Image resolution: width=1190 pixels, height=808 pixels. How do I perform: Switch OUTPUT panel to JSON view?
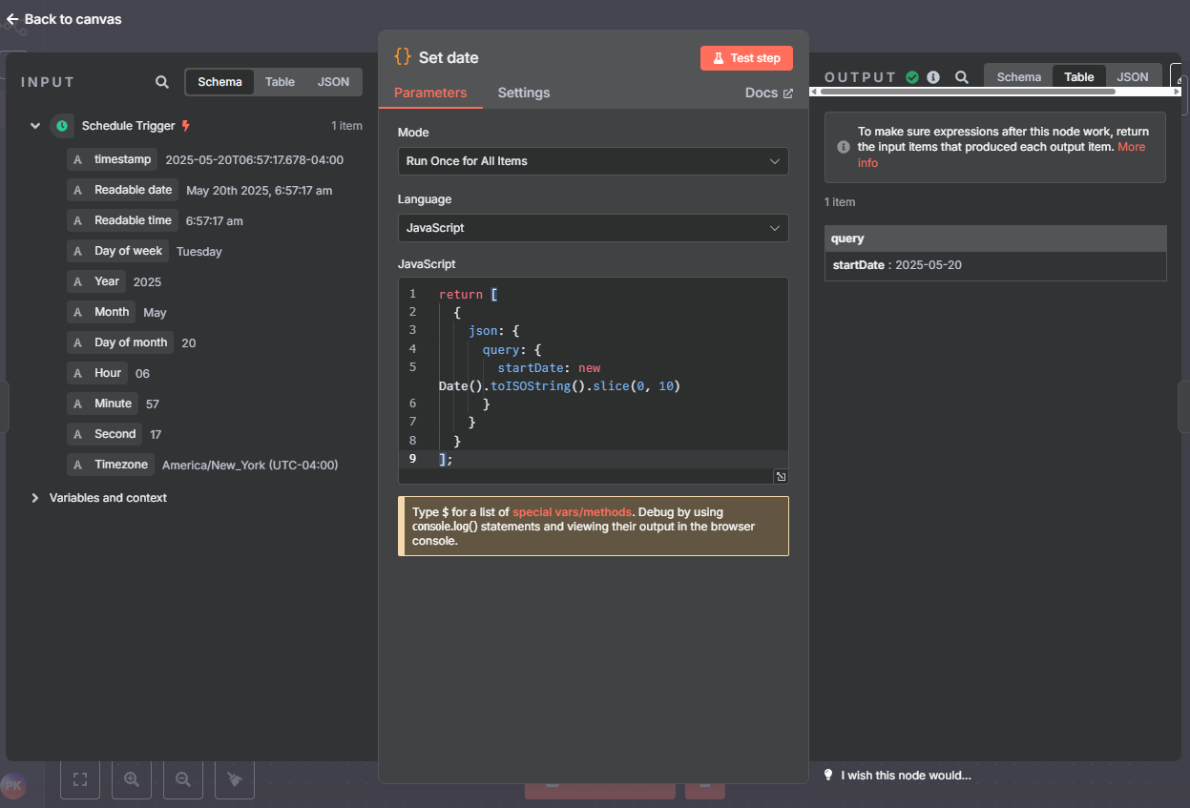coord(1133,77)
